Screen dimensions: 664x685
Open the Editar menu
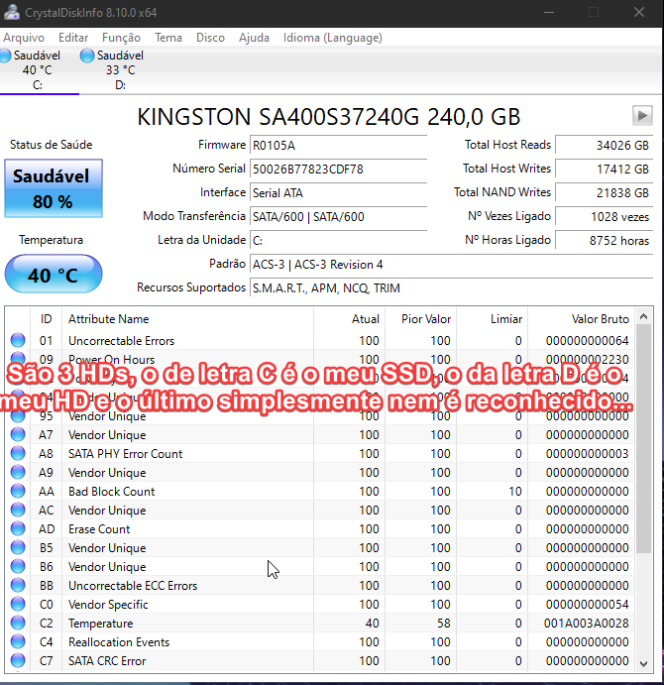click(x=73, y=38)
